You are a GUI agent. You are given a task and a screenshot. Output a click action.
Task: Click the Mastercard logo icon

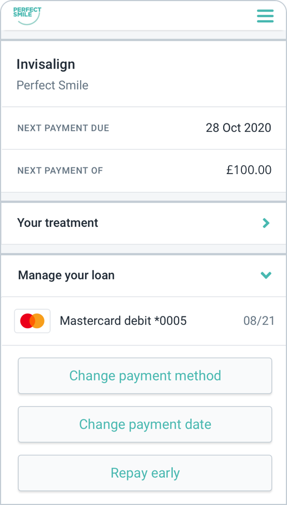[32, 321]
